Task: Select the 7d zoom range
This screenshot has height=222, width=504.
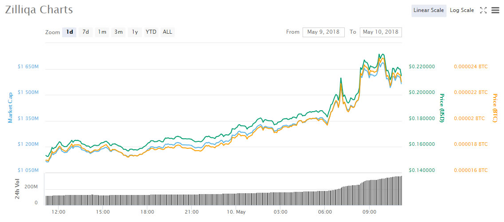Action: point(86,32)
